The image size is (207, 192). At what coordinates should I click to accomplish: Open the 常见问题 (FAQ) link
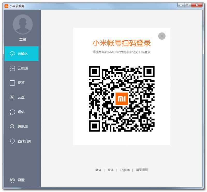142,170
